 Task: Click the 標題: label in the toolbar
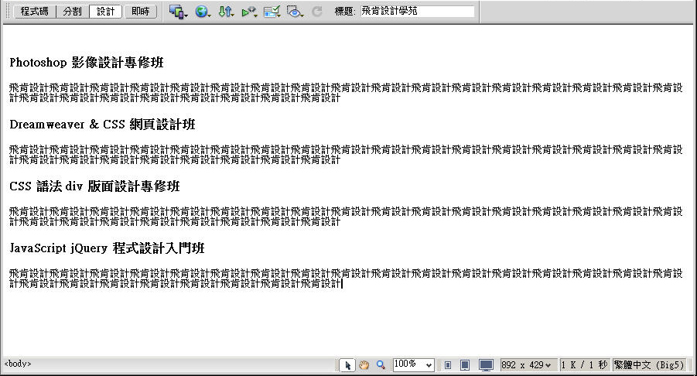345,12
